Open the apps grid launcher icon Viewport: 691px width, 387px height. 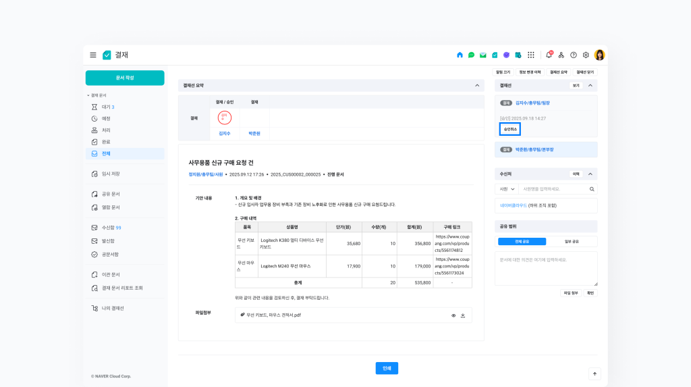click(x=531, y=55)
